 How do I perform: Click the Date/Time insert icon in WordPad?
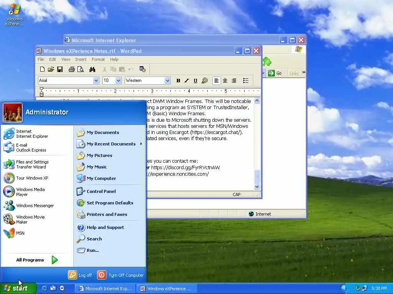[143, 69]
